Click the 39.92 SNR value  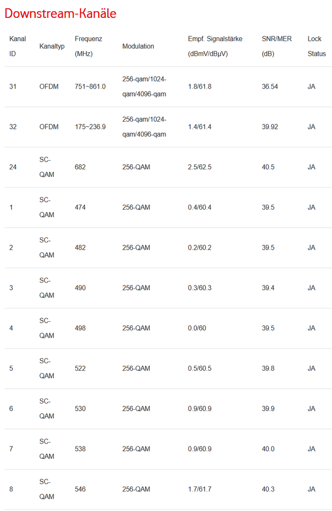point(270,127)
